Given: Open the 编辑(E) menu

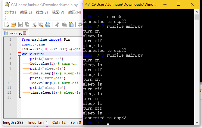Looking at the screenshot, I should click(26, 12).
